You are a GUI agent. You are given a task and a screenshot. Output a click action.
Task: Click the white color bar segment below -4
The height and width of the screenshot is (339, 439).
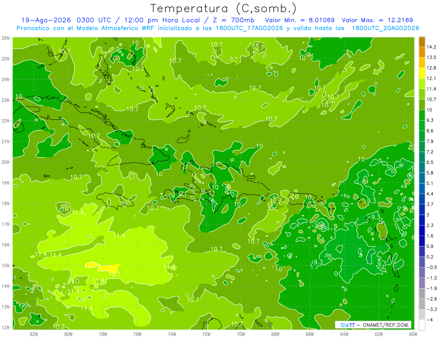[x=422, y=325]
